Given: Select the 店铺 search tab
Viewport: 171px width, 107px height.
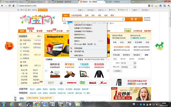Looking at the screenshot, I should tap(87, 16).
